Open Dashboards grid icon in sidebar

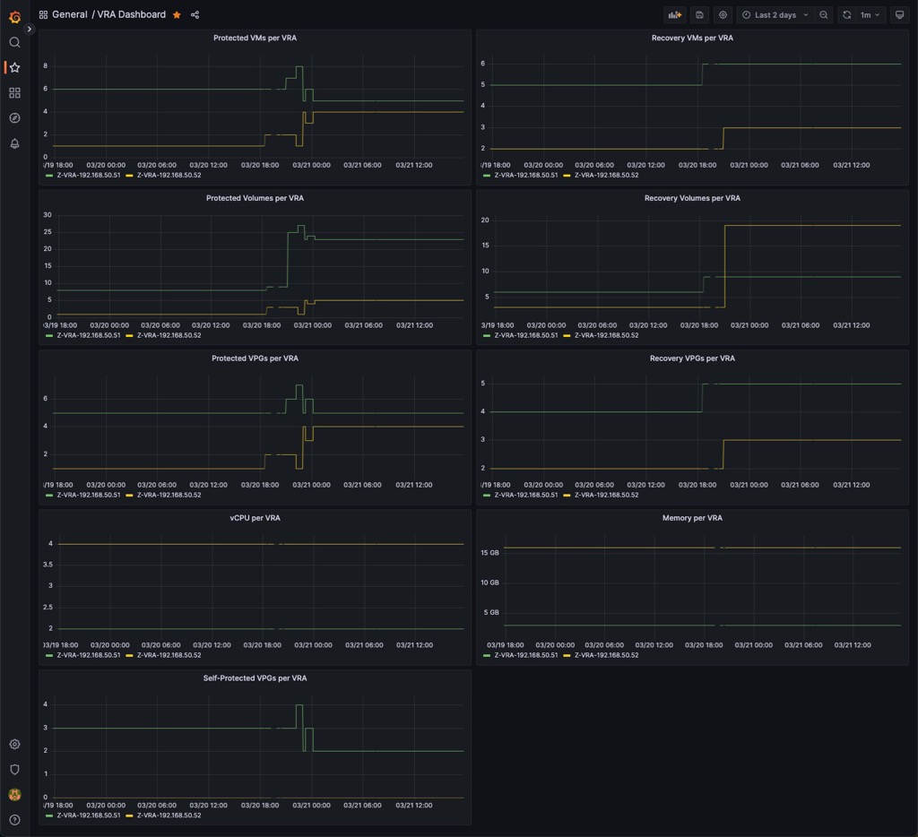tap(14, 92)
